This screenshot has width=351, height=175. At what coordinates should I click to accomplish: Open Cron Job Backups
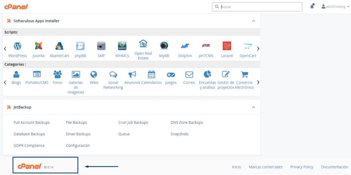pyautogui.click(x=133, y=122)
